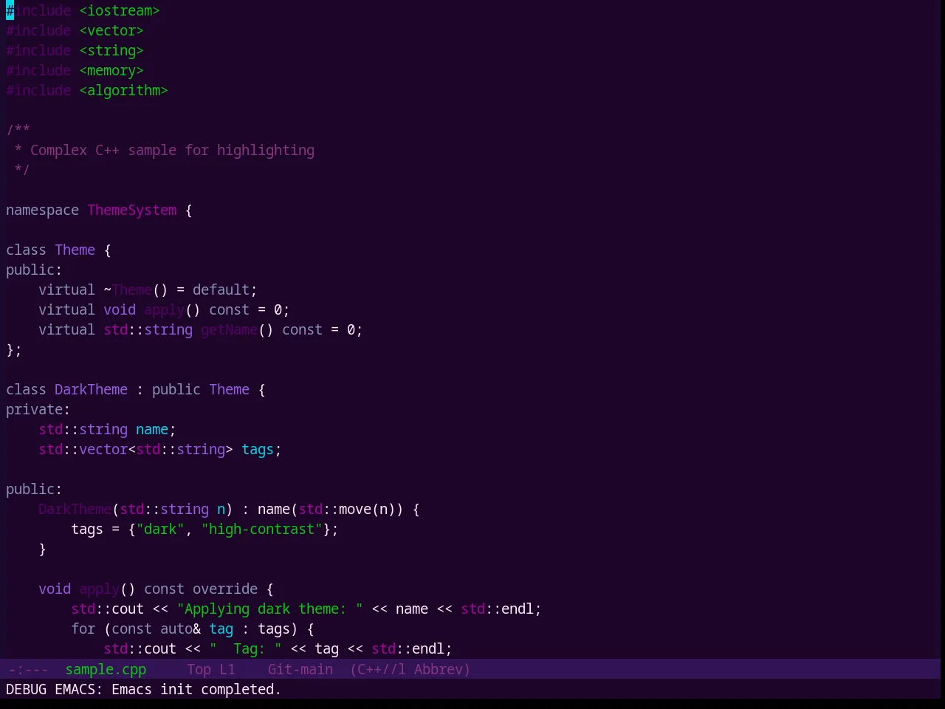
Task: Click the 'private:' access specifier
Action: pyautogui.click(x=38, y=409)
